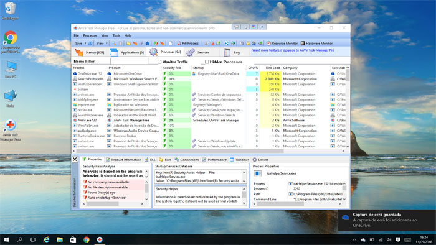436x245 pixels.
Task: Select the SearchProtocolH... process row
Action: pos(209,79)
